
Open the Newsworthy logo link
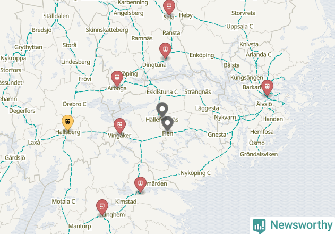tap(293, 225)
